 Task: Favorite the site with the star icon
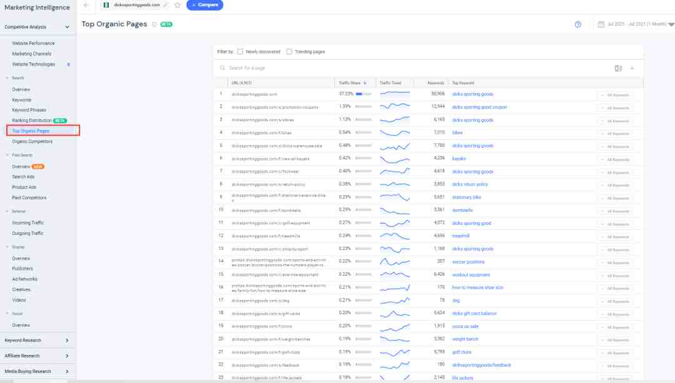click(x=177, y=5)
